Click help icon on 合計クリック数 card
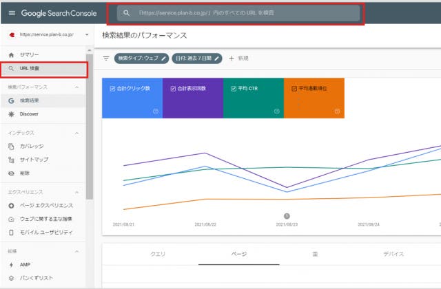Image resolution: width=441 pixels, height=289 pixels. (156, 111)
